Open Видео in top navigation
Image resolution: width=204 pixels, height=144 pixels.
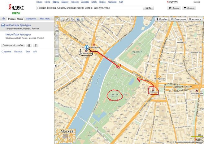click(102, 2)
